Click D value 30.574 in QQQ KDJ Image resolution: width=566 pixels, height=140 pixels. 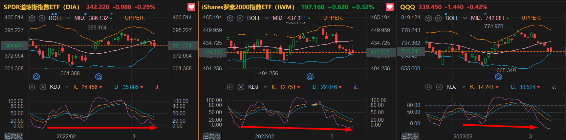coord(527,87)
